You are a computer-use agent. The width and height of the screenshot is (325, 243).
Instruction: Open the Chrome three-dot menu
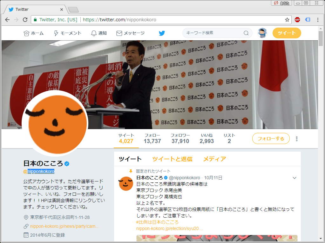[318, 20]
